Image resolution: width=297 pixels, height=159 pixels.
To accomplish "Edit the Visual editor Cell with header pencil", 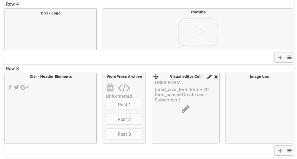I will [x=209, y=77].
